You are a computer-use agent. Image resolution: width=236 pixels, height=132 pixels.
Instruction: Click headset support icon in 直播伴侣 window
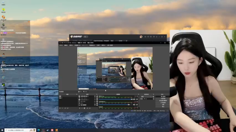tap(145, 37)
